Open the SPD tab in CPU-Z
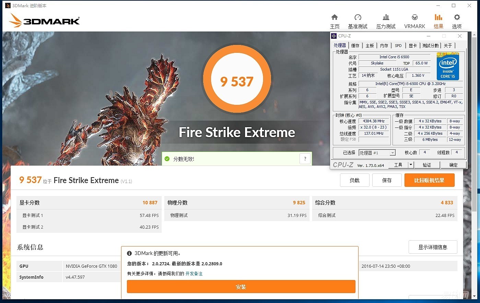Image resolution: width=480 pixels, height=303 pixels. tap(398, 46)
